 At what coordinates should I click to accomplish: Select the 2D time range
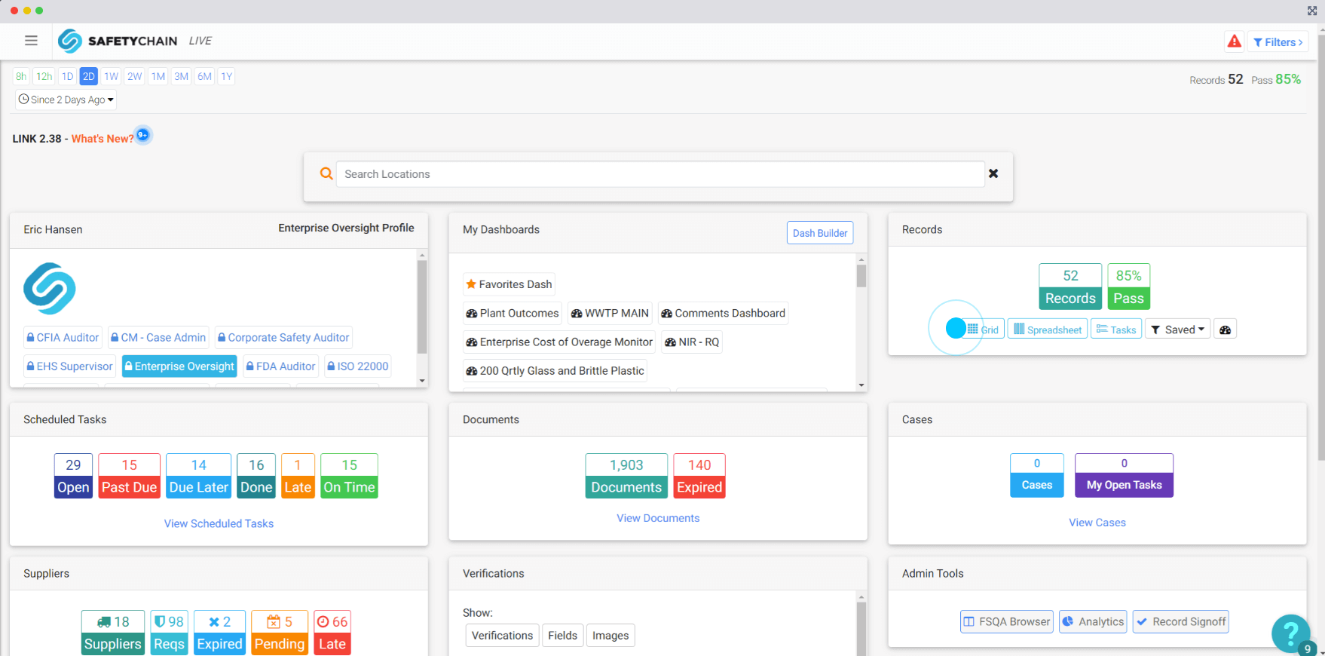click(88, 76)
